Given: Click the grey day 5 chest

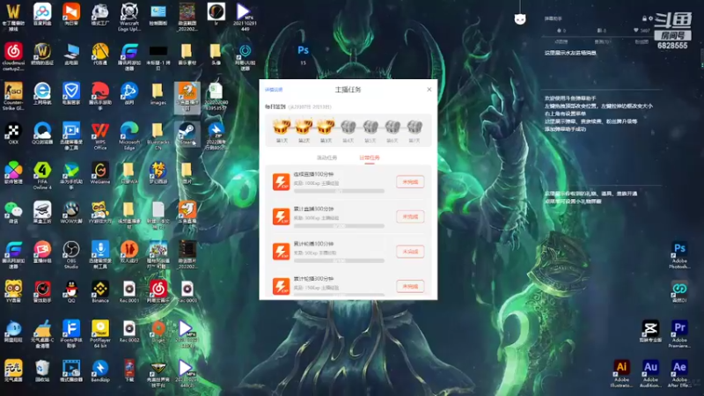Looking at the screenshot, I should (x=370, y=127).
